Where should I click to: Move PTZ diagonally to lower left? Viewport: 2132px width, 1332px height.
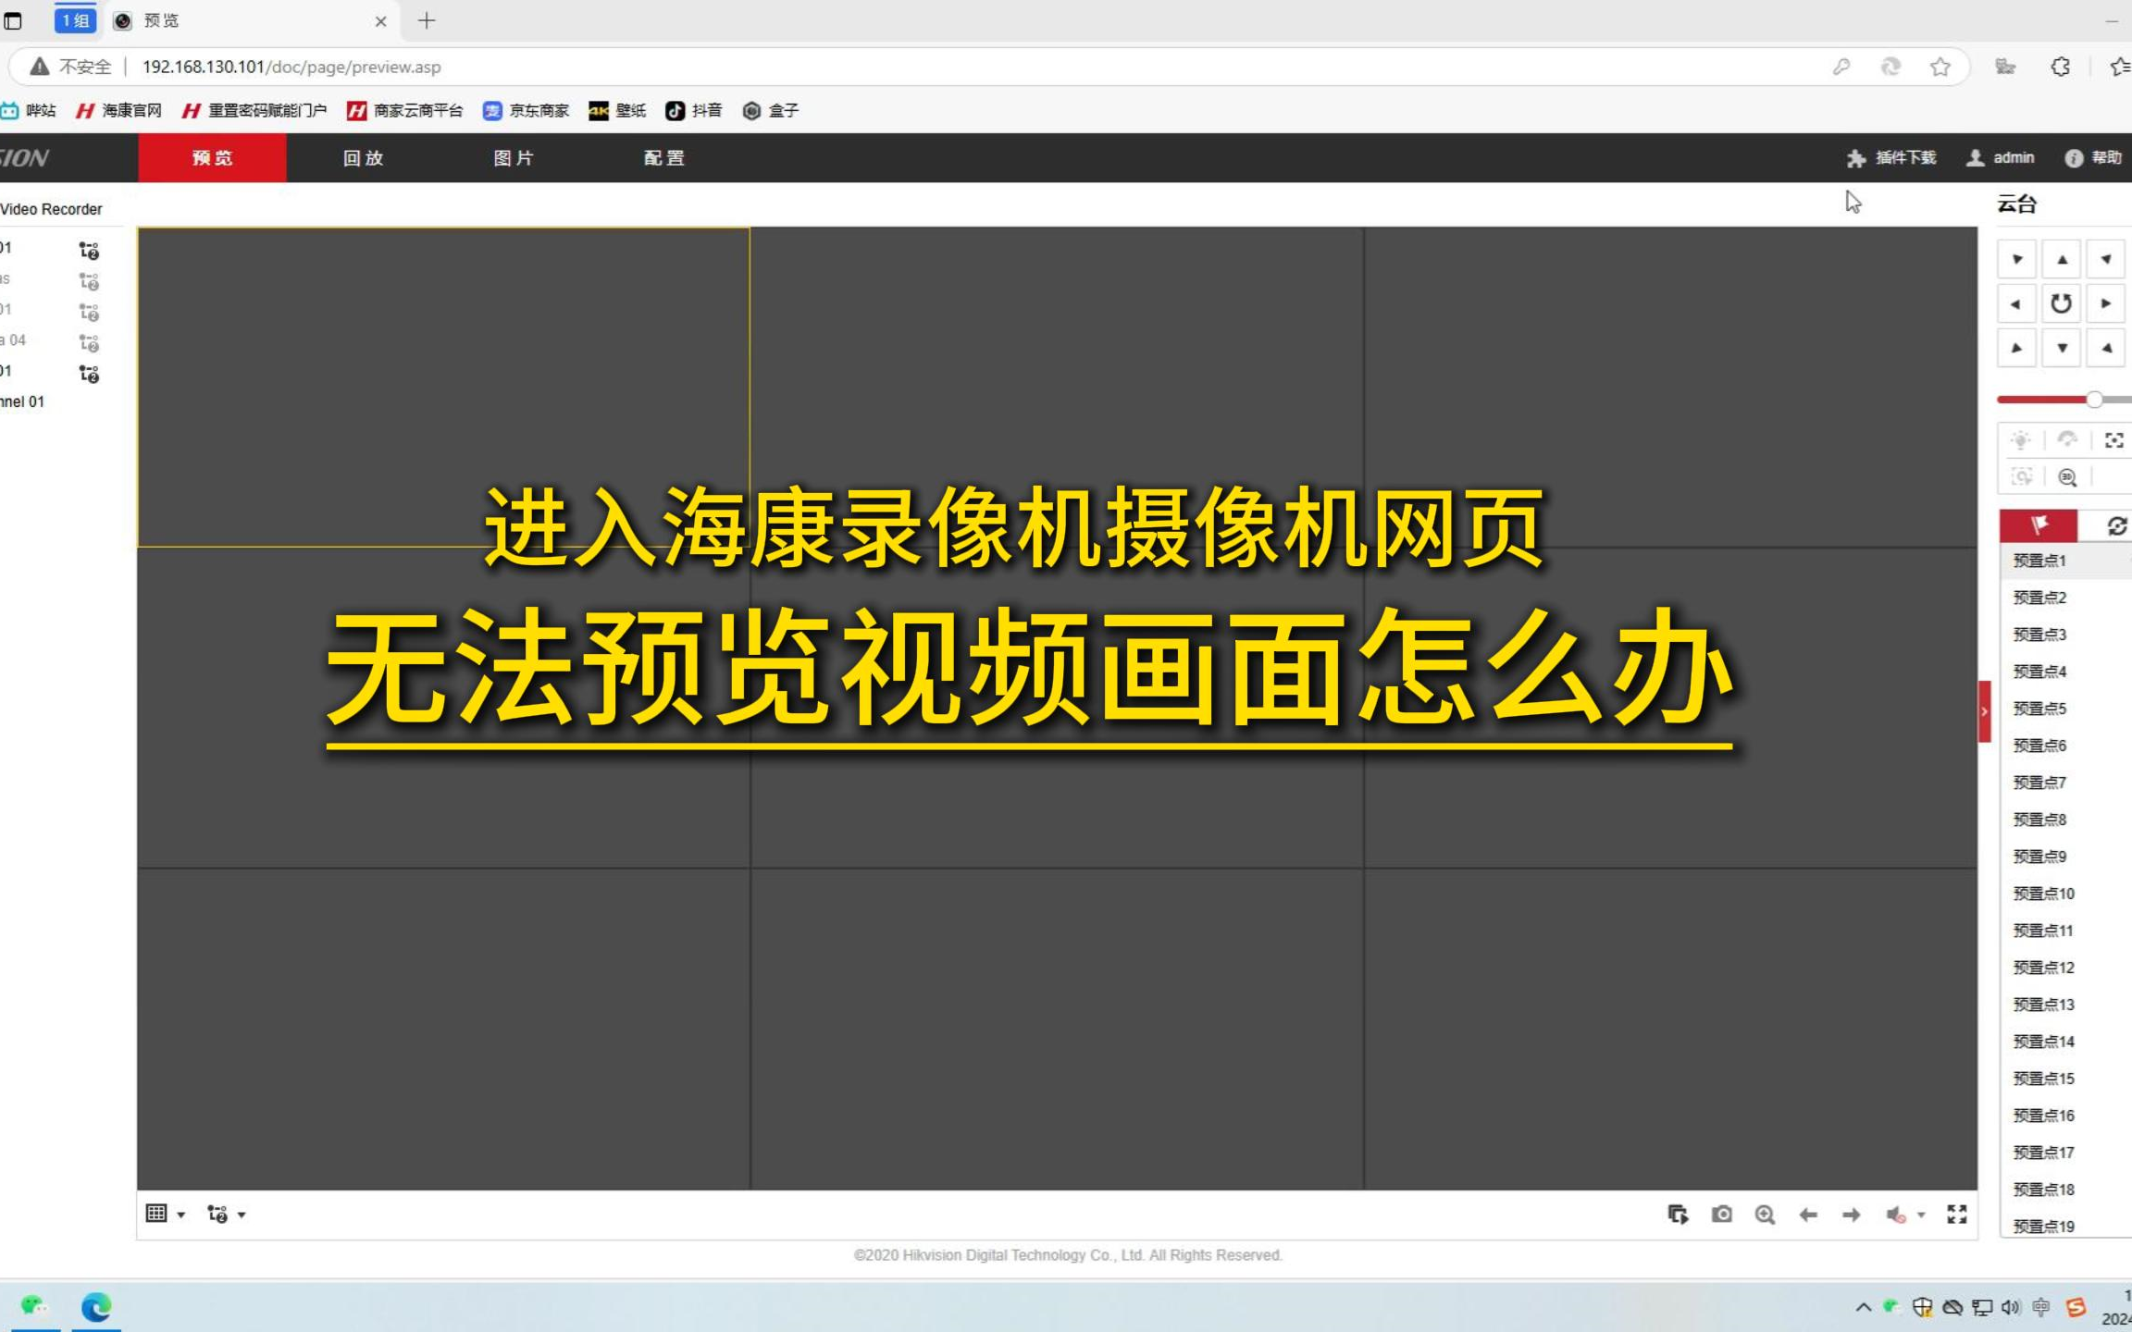pyautogui.click(x=2016, y=349)
